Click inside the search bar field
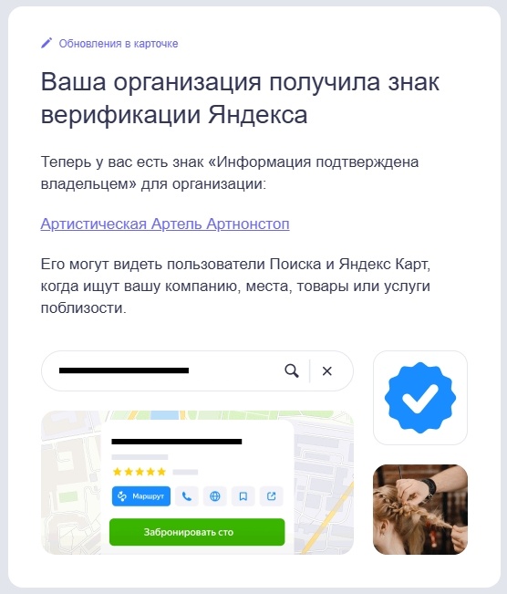 197,370
